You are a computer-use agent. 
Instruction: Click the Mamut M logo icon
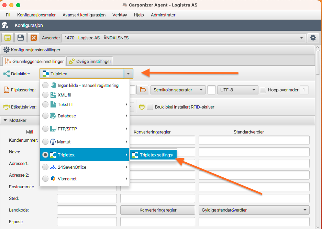point(53,142)
